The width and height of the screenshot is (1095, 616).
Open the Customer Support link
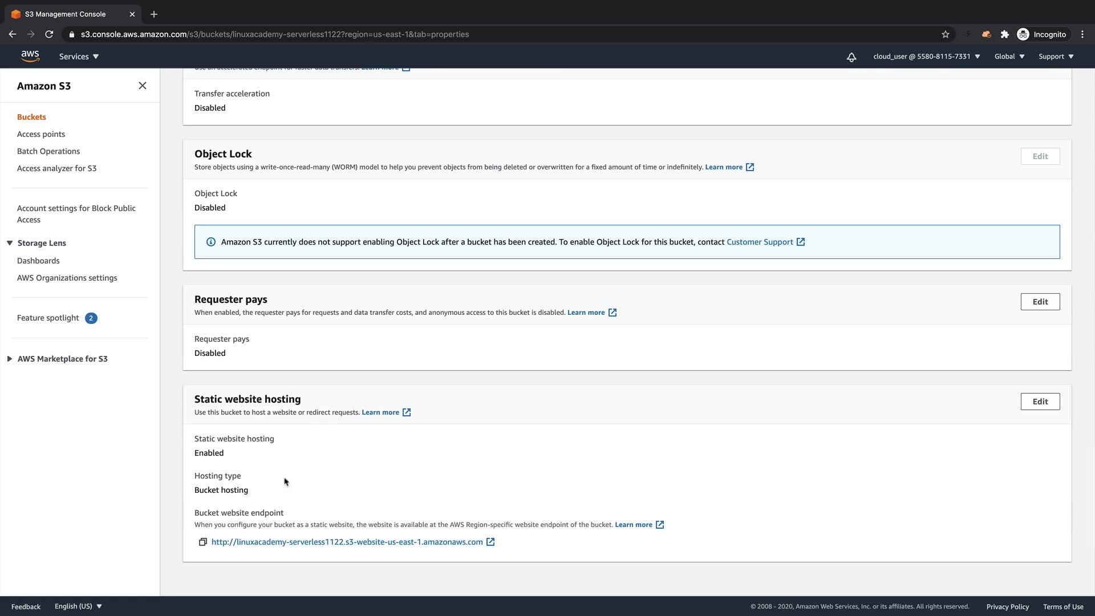tap(759, 242)
